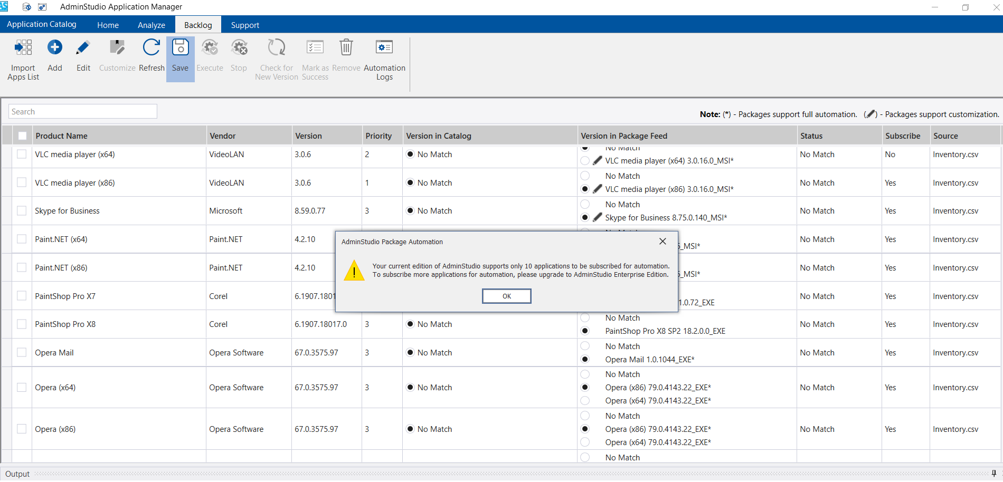Close the Package Automation dialog
Viewport: 1003px width, 482px height.
pos(663,242)
